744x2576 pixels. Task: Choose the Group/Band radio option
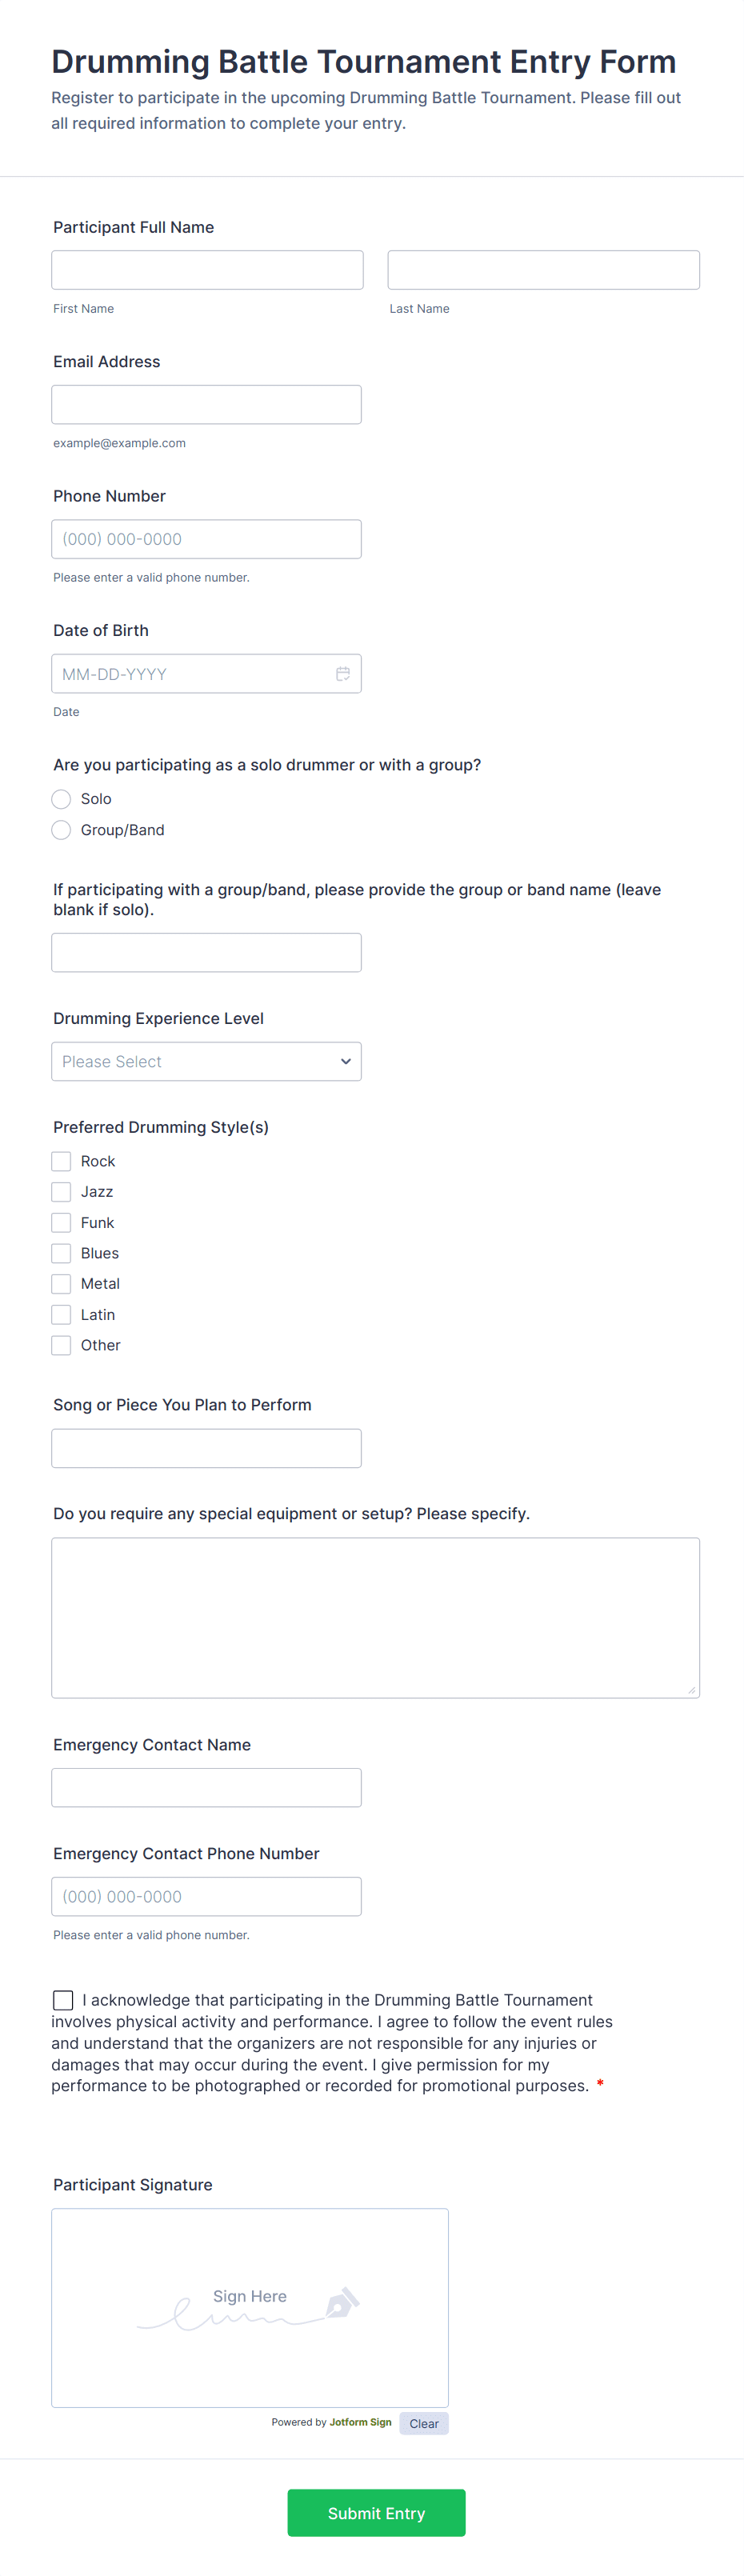coord(62,830)
